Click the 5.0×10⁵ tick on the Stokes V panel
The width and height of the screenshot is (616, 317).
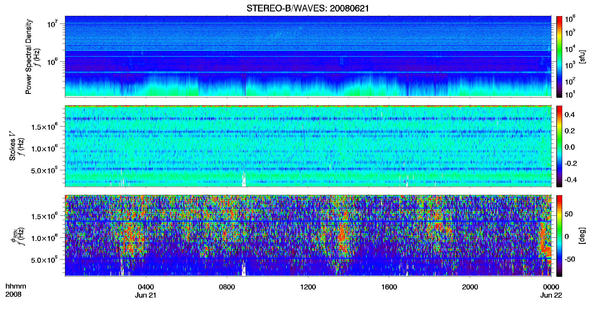[44, 170]
